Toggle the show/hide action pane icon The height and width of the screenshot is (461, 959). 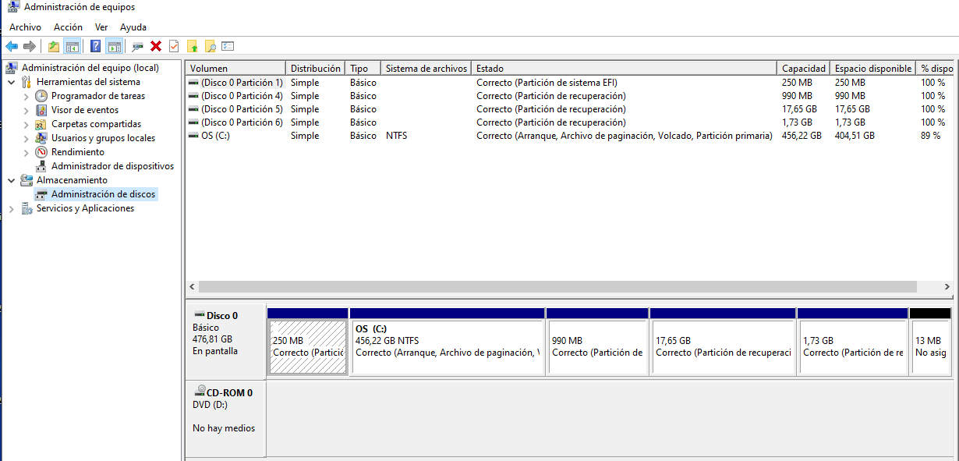pyautogui.click(x=115, y=46)
